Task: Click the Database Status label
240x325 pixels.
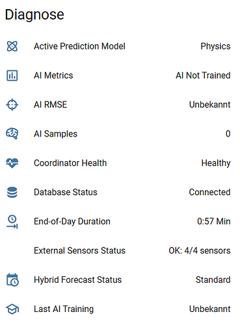Action: point(66,192)
